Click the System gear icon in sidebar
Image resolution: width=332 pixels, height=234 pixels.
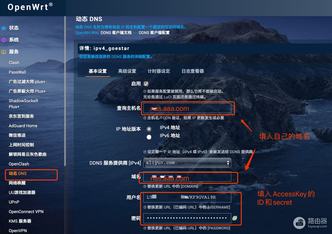(4, 40)
